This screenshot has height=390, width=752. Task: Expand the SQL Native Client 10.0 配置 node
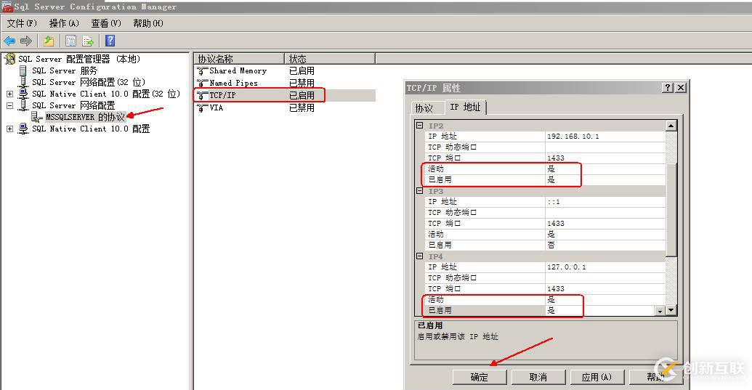(9, 129)
